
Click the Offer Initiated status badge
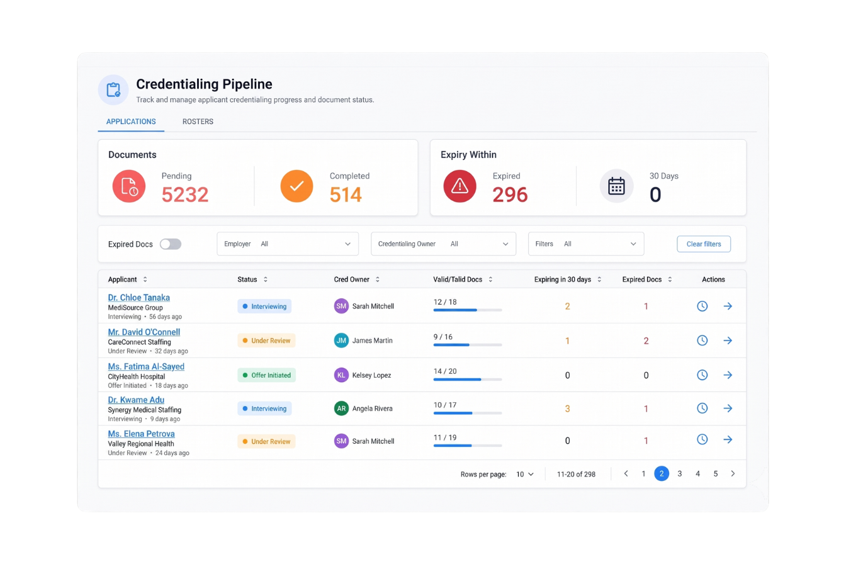coord(266,375)
